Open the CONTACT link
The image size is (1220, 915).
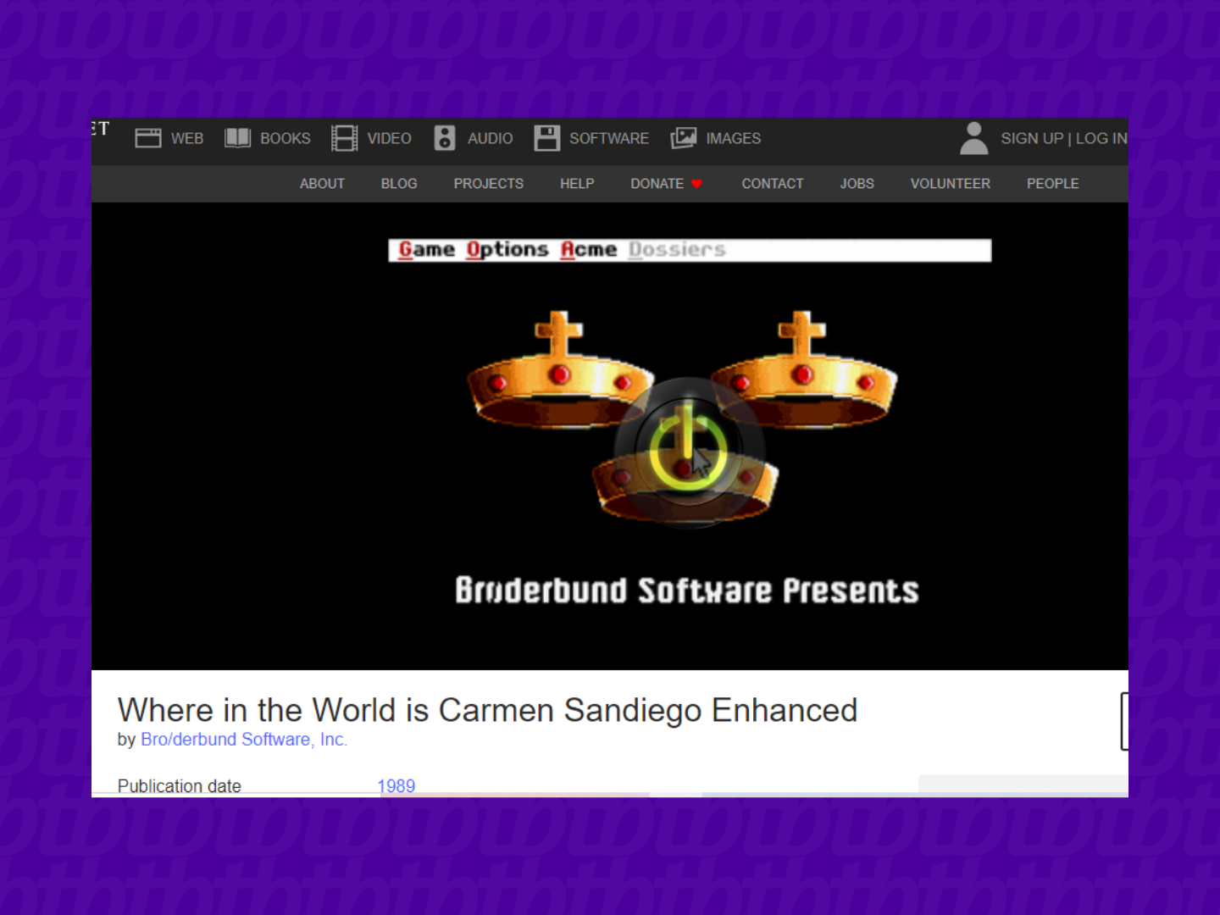pyautogui.click(x=773, y=184)
